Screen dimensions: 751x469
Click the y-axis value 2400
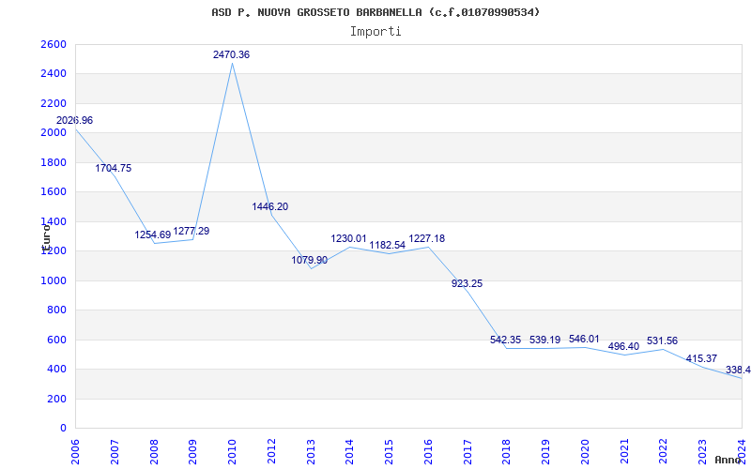[54, 74]
